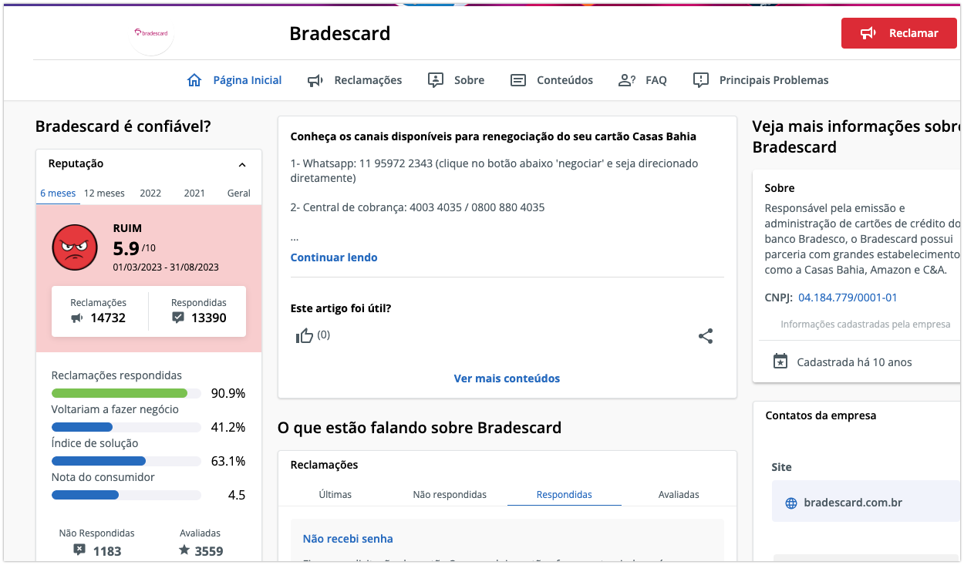
Task: Select the 2022 reputation period
Action: tap(150, 193)
